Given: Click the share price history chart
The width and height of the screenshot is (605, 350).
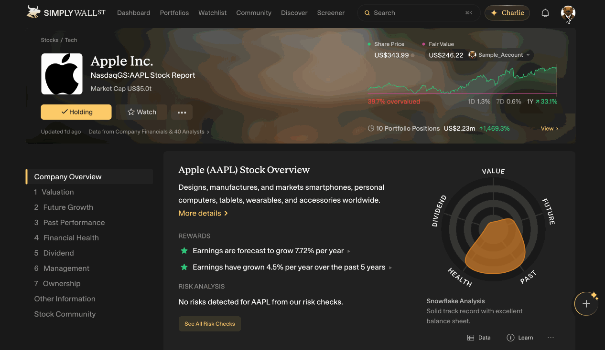Looking at the screenshot, I should click(463, 80).
